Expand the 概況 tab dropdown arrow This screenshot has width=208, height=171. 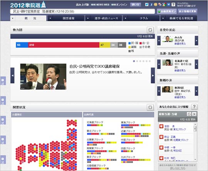click(13, 18)
